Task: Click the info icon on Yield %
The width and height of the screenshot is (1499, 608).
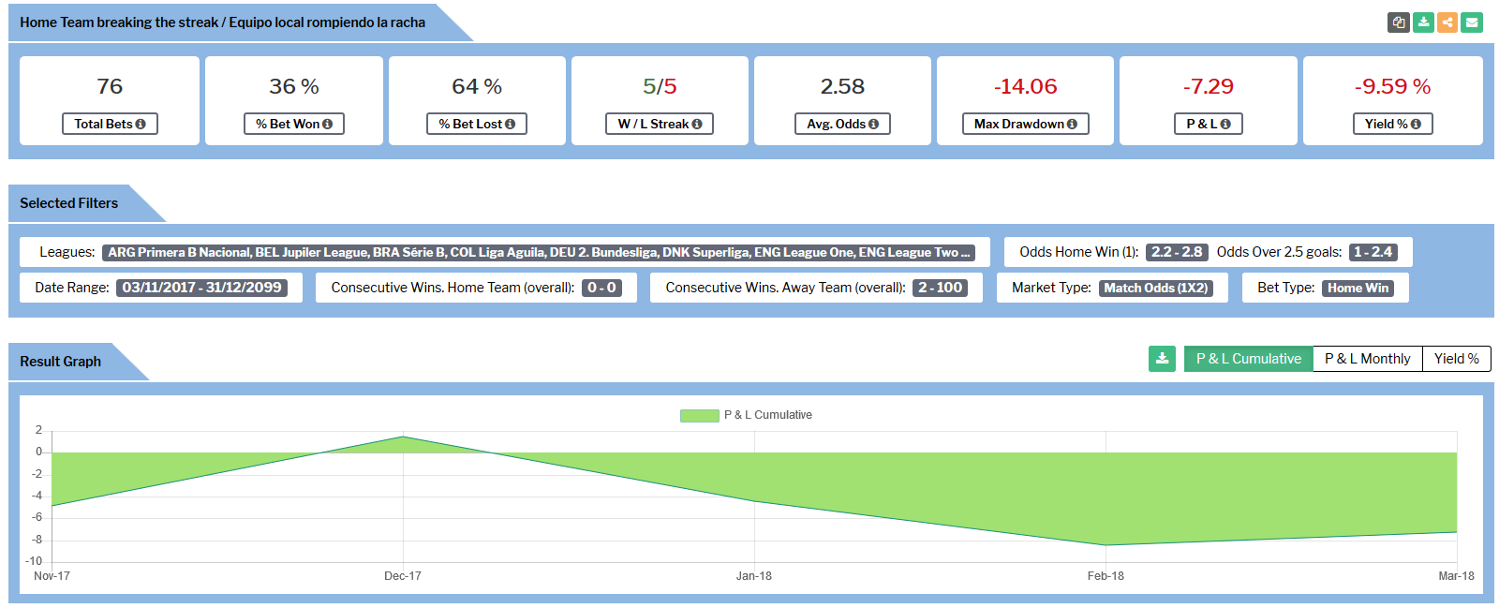Action: pyautogui.click(x=1416, y=124)
